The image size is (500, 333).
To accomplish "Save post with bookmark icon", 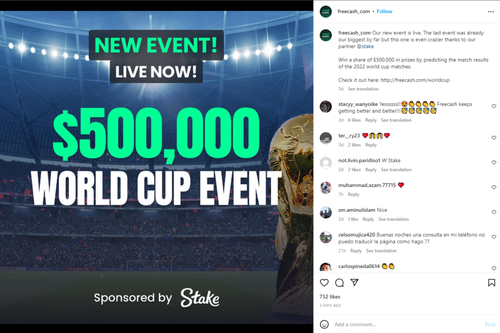I will click(491, 283).
